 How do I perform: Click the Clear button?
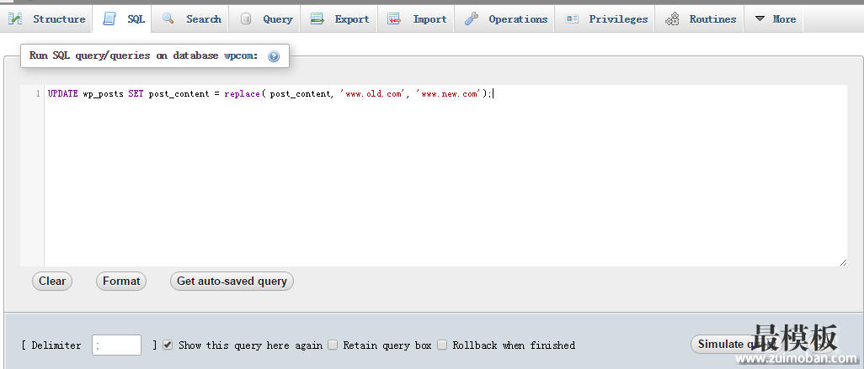pyautogui.click(x=52, y=281)
